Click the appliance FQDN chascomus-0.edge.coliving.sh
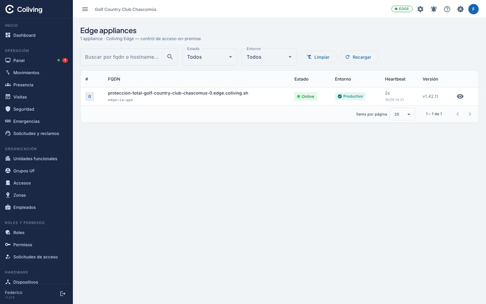This screenshot has width=486, height=304. (x=178, y=93)
